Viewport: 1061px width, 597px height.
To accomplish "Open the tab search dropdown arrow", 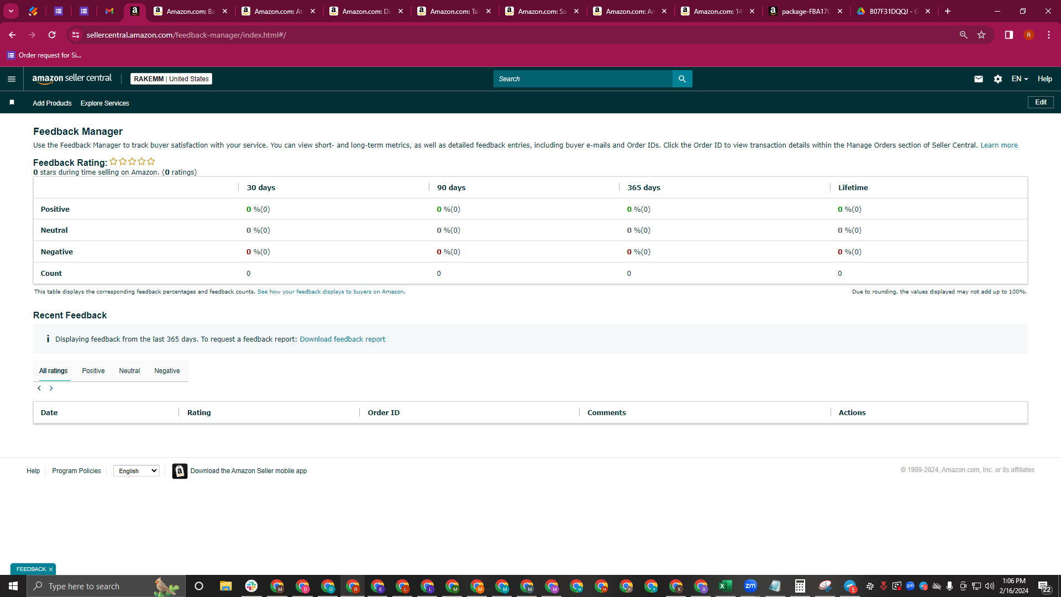I will [10, 11].
